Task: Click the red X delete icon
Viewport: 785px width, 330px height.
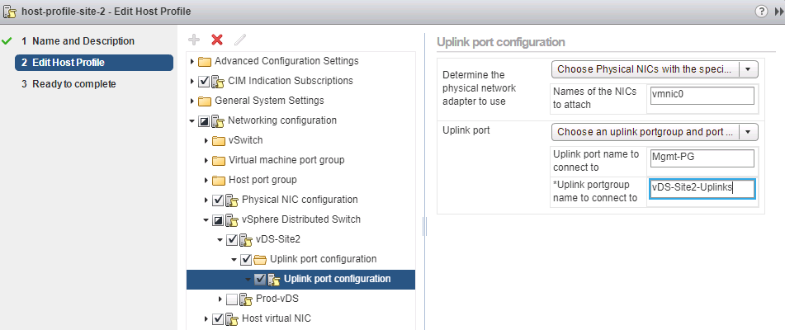Action: pos(217,40)
